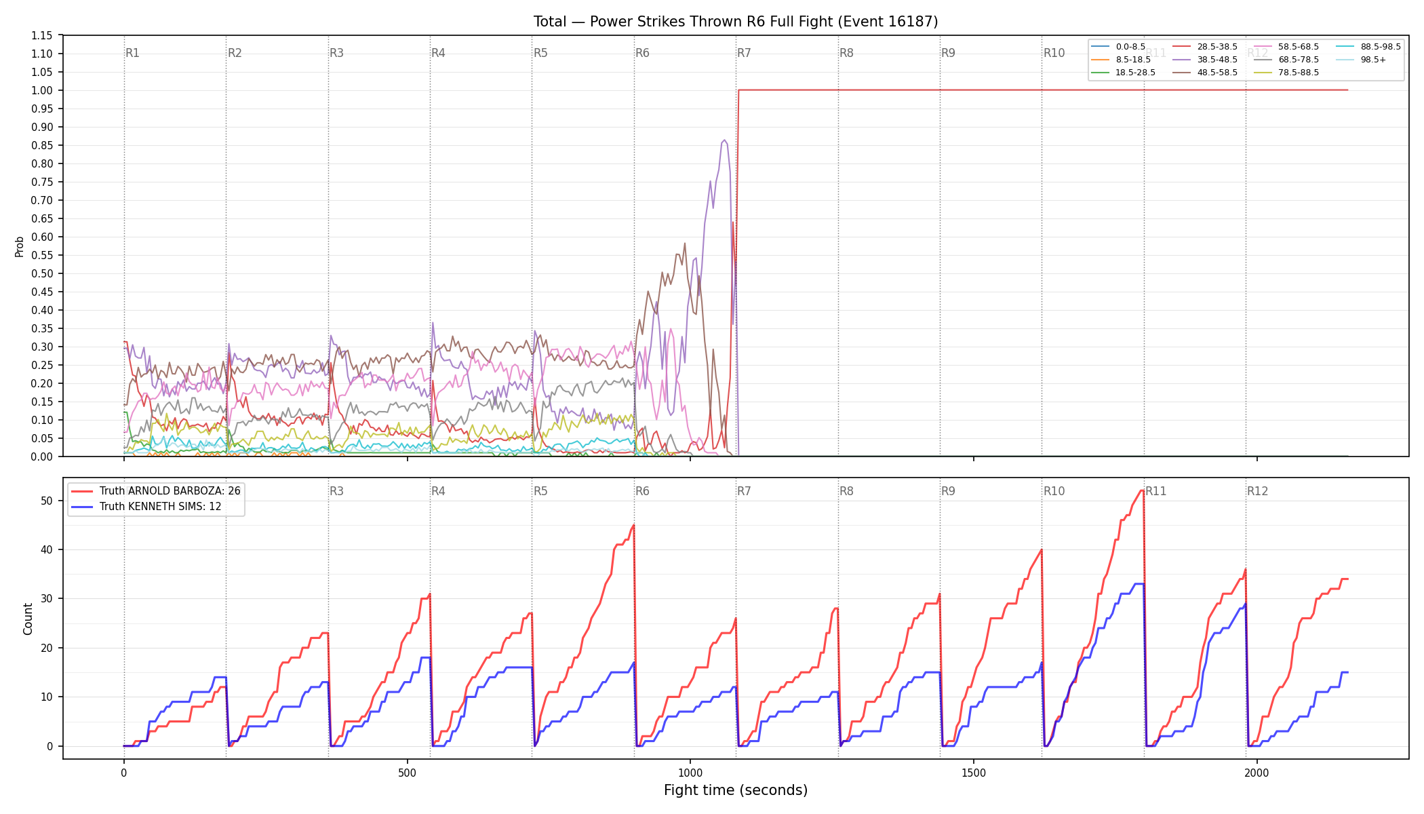Click the R5 round label in top chart

click(540, 53)
